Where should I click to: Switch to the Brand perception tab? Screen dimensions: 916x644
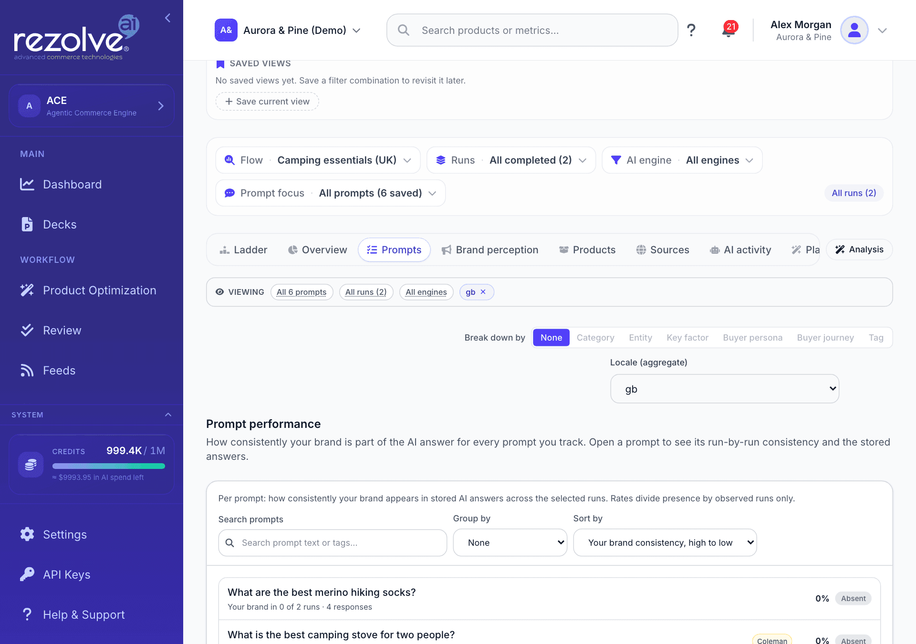coord(490,249)
